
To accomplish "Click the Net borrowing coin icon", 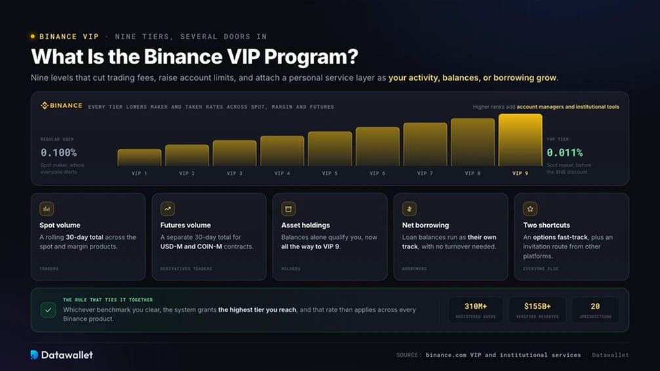I will point(409,208).
